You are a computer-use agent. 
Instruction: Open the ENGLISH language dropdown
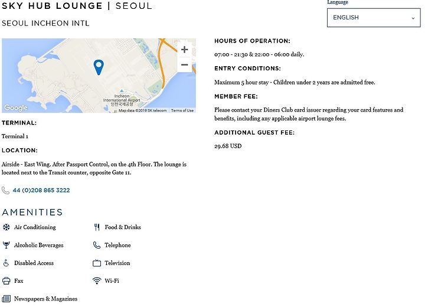pyautogui.click(x=374, y=18)
